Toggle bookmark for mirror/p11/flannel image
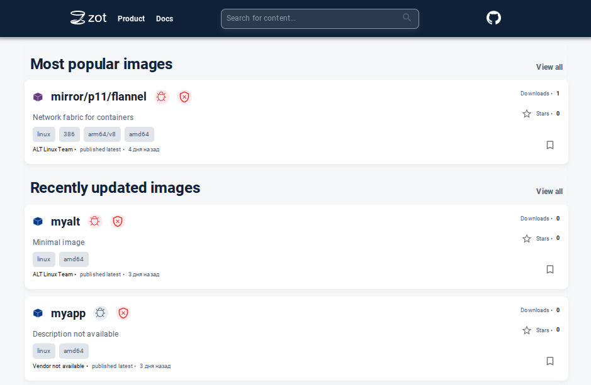The image size is (591, 385). pyautogui.click(x=549, y=145)
